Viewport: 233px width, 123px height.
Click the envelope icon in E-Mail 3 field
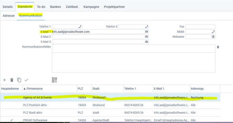pyautogui.click(x=147, y=42)
